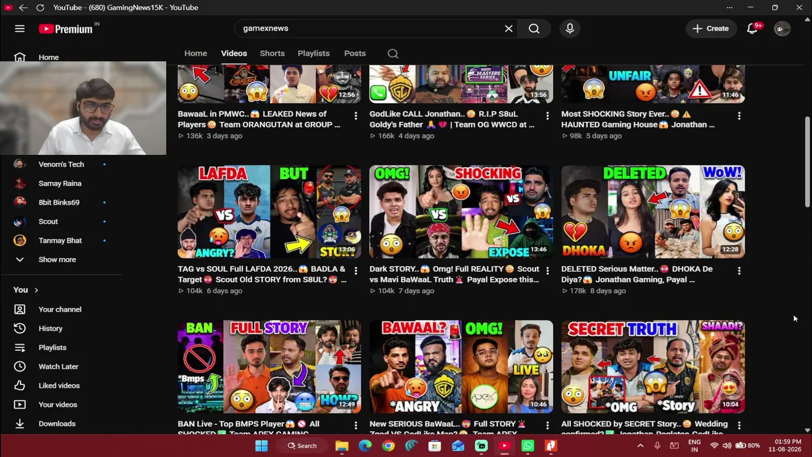The height and width of the screenshot is (457, 812).
Task: Open title 'GodLike CALL Jonathan..'
Action: point(452,119)
